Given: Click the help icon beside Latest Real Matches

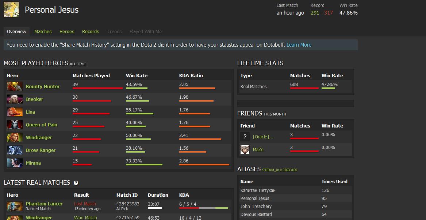Looking at the screenshot, I should (76, 183).
